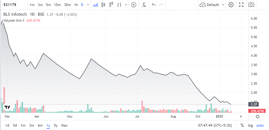Viewport: 269px width, 130px height.
Task: Click the Jul label on the time axis
Action: pyautogui.click(x=137, y=116)
